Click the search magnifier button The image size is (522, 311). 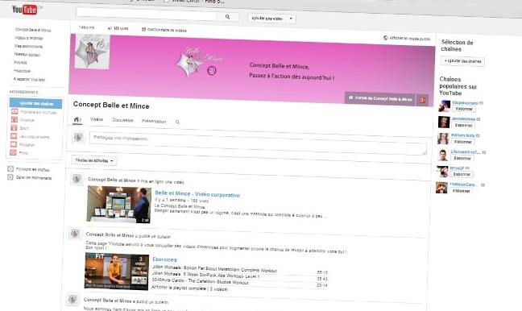point(228,17)
